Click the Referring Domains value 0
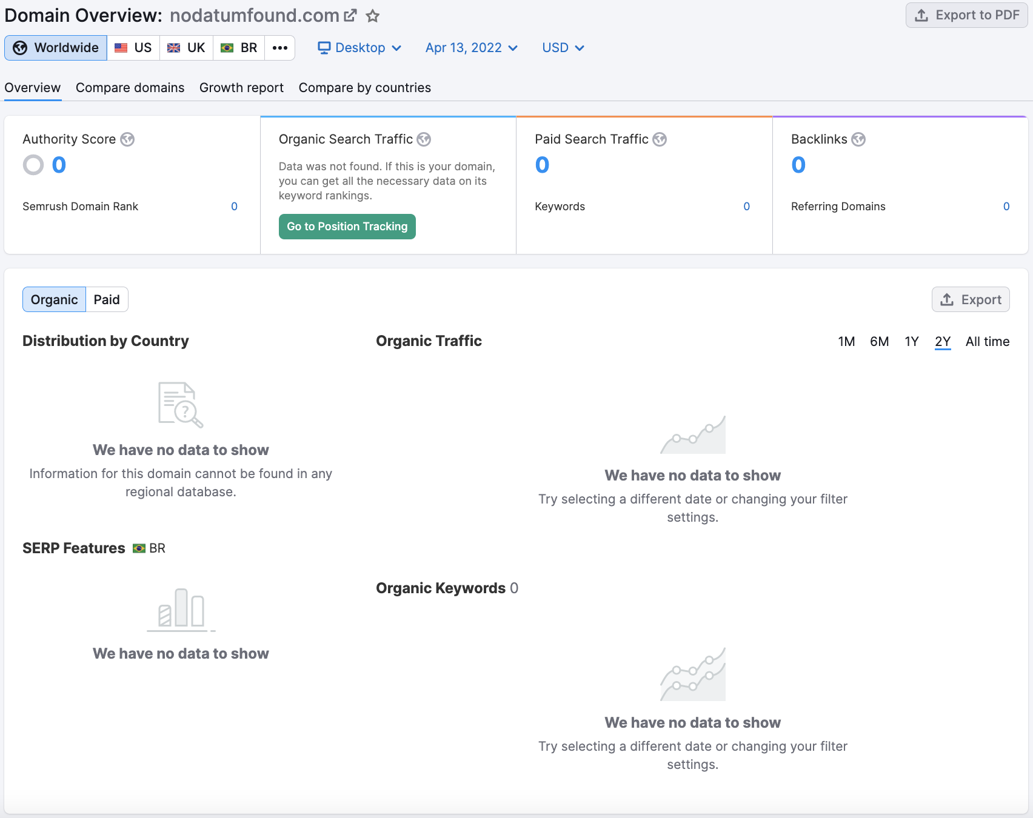 pos(1006,207)
